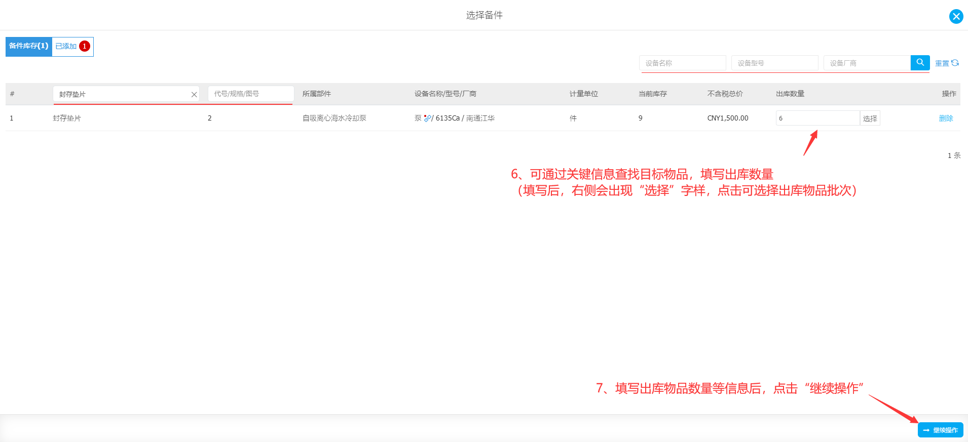The height and width of the screenshot is (442, 968).
Task: Click the 操作 column header
Action: [x=949, y=94]
